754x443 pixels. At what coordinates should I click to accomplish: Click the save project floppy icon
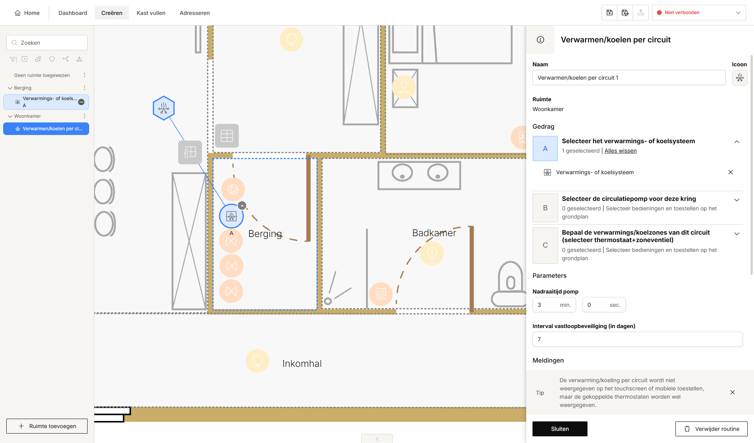pos(609,13)
